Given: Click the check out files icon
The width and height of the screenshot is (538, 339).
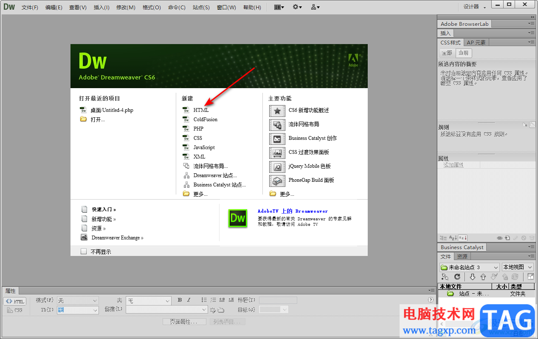Looking at the screenshot, I should point(494,277).
